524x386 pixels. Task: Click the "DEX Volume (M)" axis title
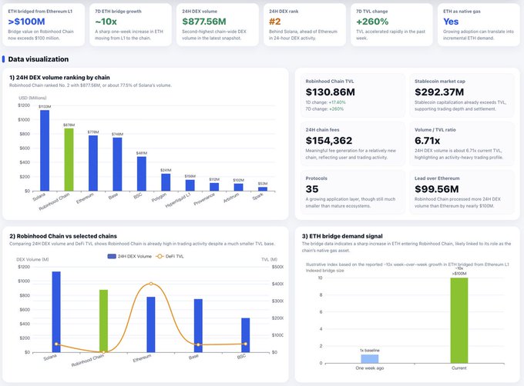32,259
